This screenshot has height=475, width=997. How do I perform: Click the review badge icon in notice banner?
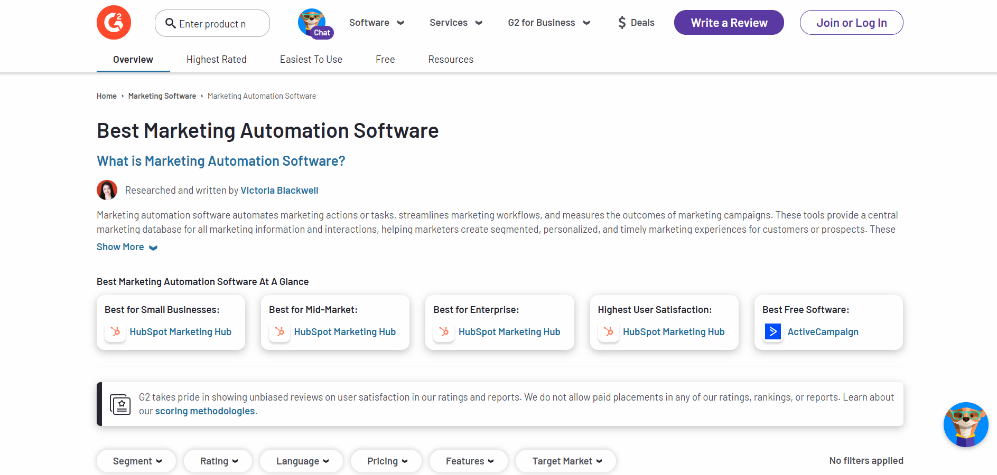(120, 404)
